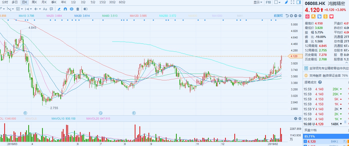The width and height of the screenshot is (349, 146).
Task: Toggle the right side panel
Action: tap(298, 2)
